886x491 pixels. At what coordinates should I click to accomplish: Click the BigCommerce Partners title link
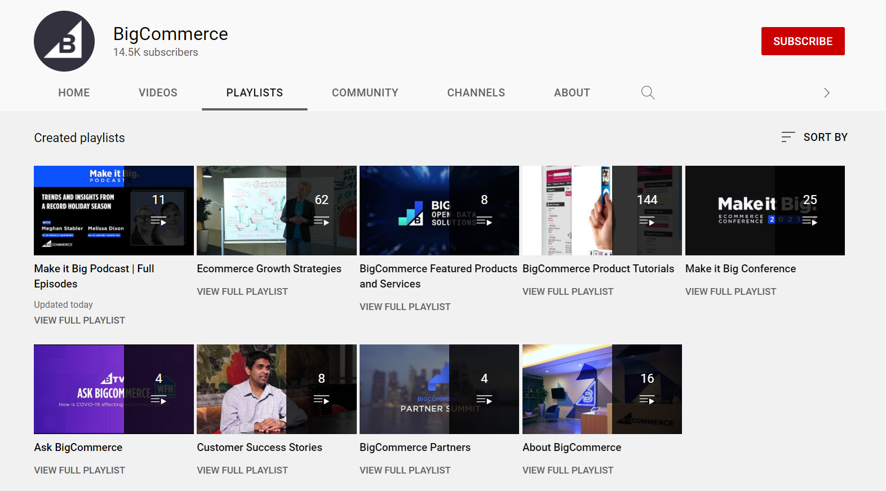[415, 448]
